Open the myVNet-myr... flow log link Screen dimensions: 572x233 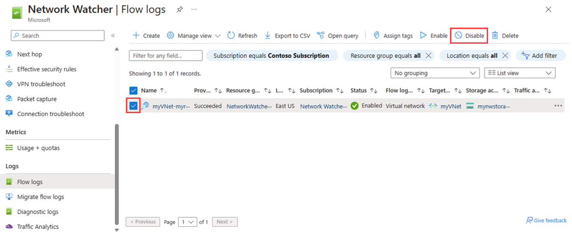click(171, 106)
